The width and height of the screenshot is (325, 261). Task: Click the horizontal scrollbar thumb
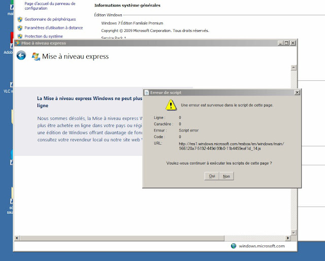click(122, 238)
